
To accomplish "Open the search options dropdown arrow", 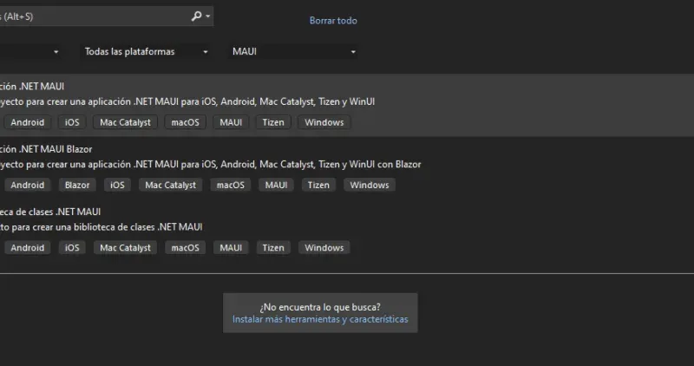I will coord(208,16).
